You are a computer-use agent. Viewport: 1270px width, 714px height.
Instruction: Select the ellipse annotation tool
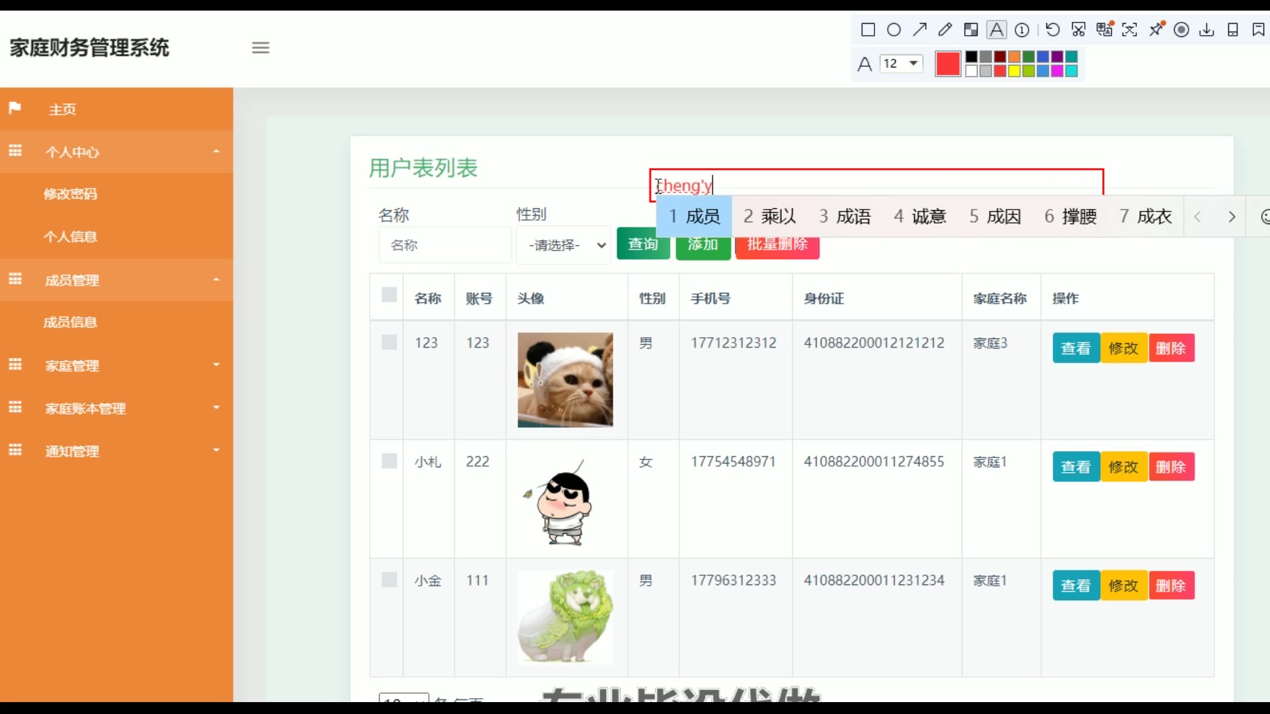pyautogui.click(x=894, y=30)
